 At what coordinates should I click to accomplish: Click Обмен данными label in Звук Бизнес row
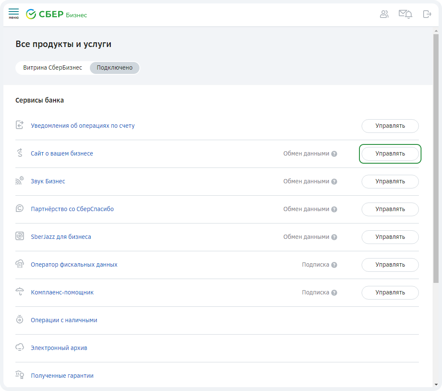[306, 182]
